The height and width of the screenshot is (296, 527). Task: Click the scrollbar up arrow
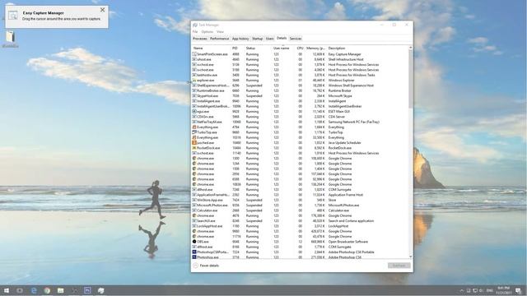410,48
